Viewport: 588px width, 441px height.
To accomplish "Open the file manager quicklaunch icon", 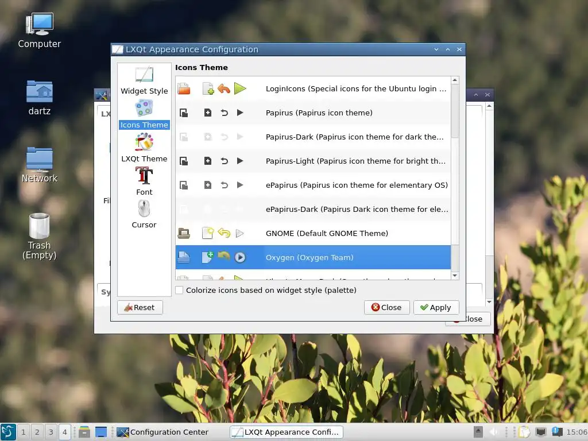I will (84, 432).
